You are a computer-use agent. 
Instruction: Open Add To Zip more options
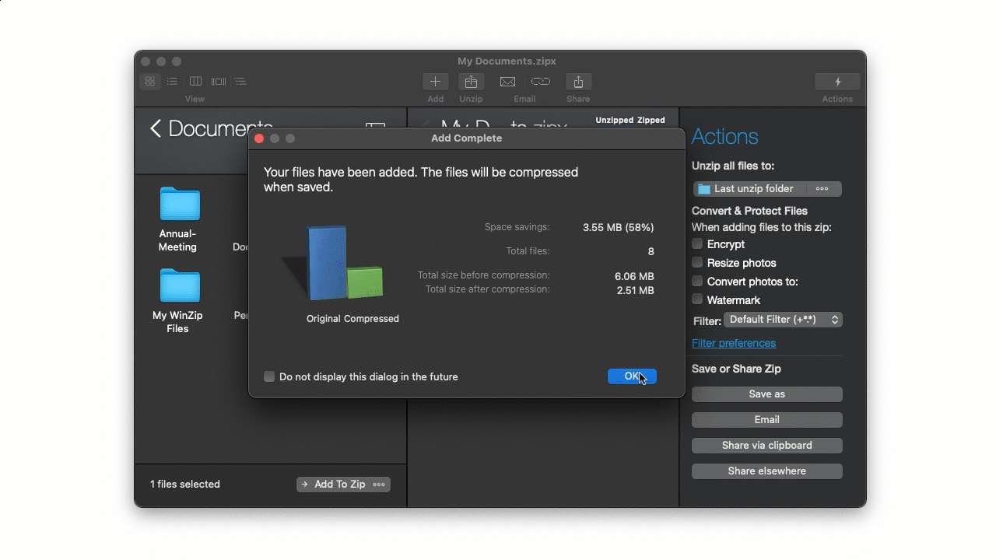(x=379, y=485)
